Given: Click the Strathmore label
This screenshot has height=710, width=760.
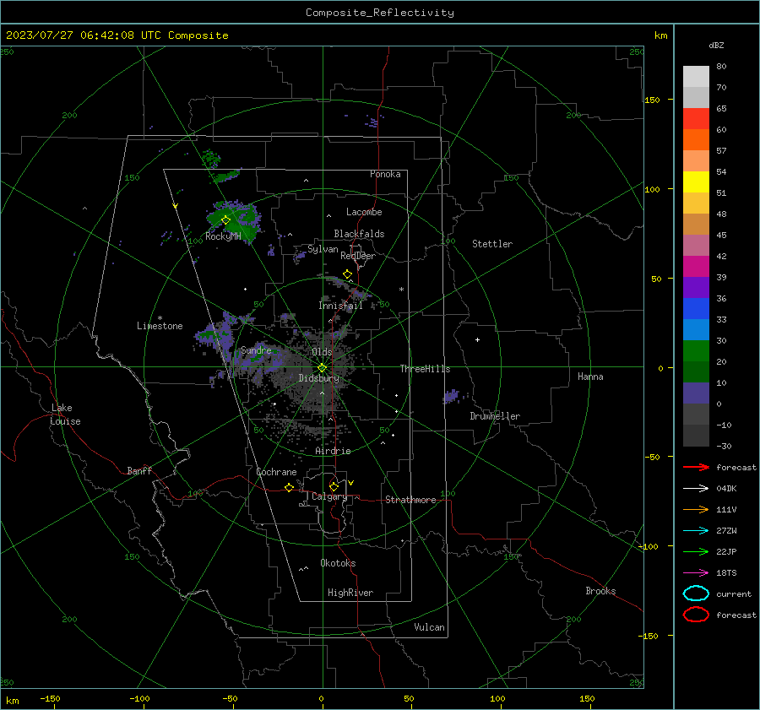Looking at the screenshot, I should 410,500.
